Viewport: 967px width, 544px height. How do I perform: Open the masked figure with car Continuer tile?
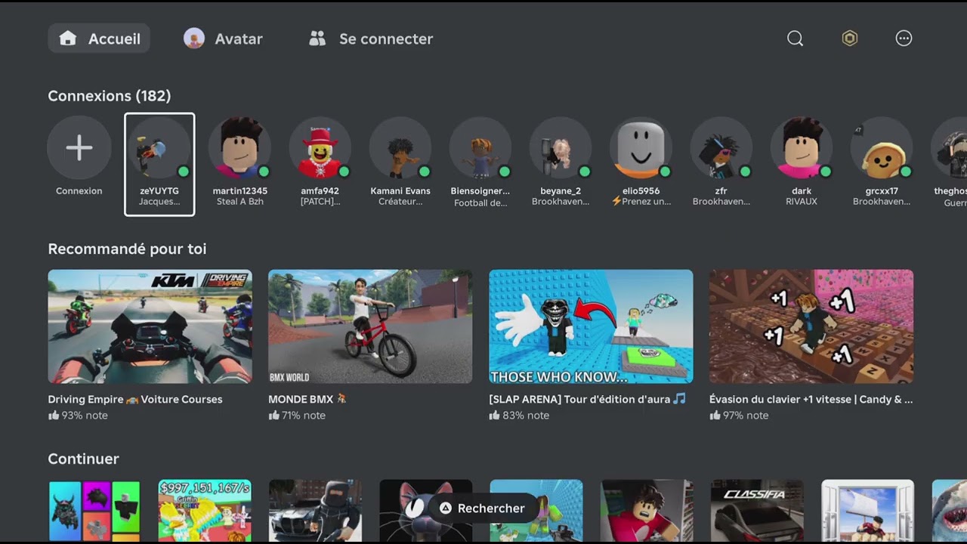tap(315, 512)
